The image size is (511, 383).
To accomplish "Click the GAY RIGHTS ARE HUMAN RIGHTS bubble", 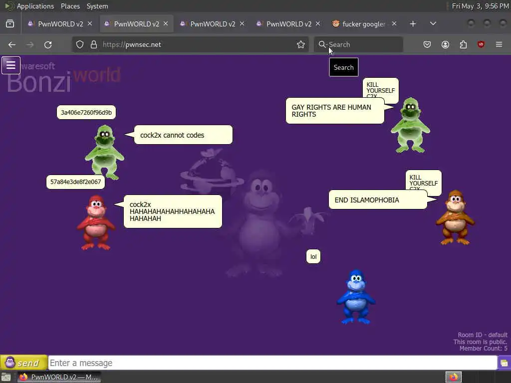I will (335, 111).
